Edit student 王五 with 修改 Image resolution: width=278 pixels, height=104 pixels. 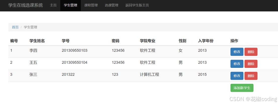(x=237, y=64)
